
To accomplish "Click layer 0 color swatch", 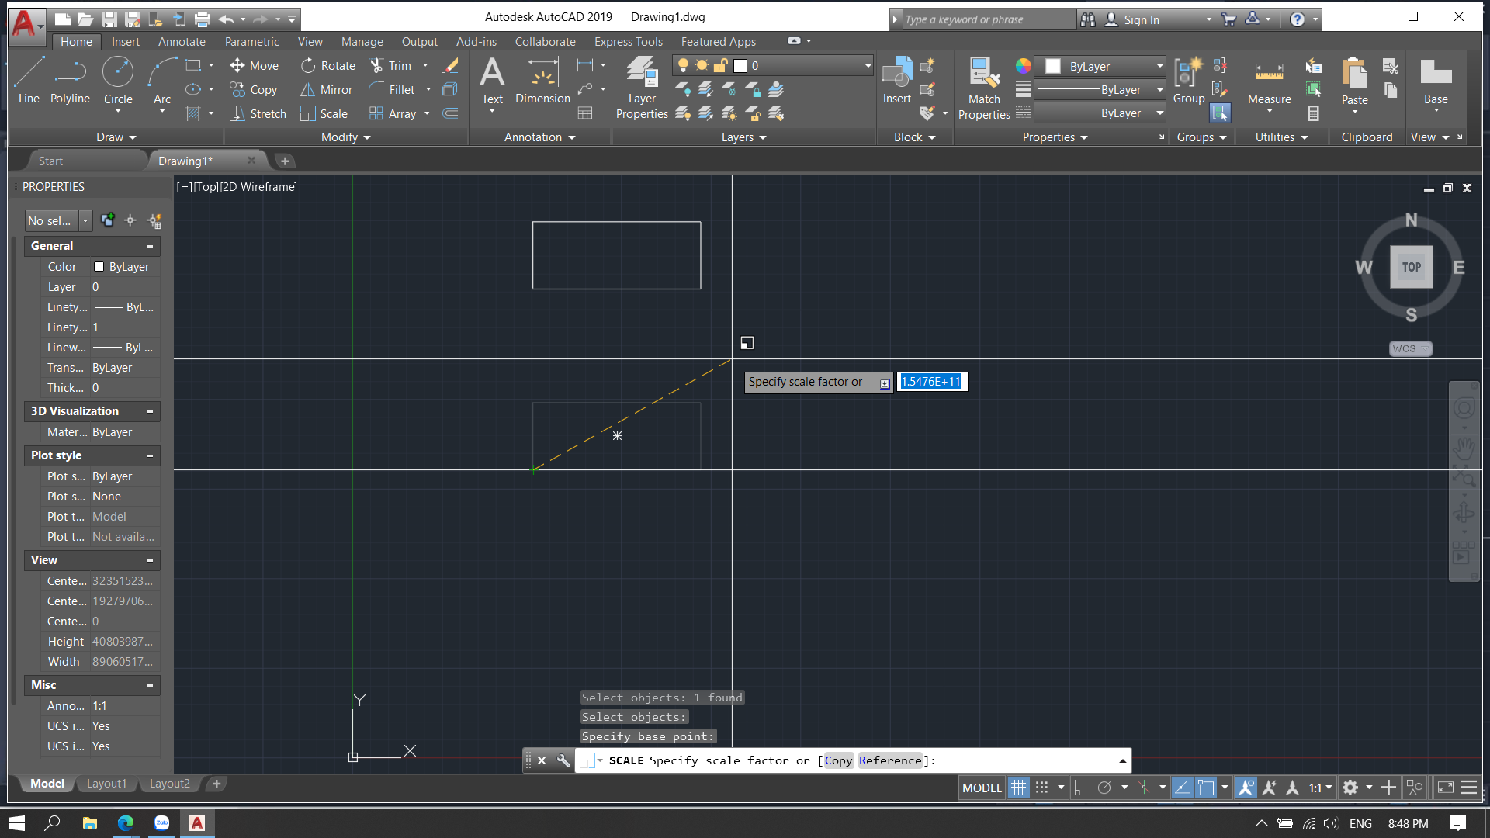I will [x=740, y=66].
